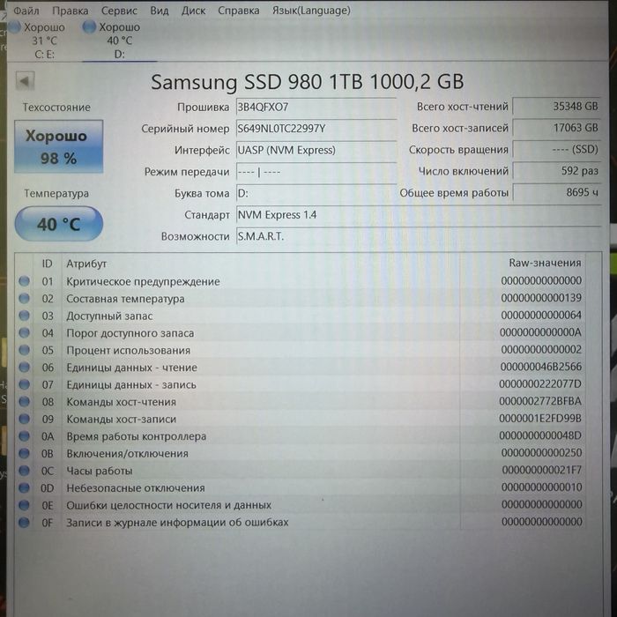Click status dot for Процент использования
617x617 pixels.
tap(24, 350)
